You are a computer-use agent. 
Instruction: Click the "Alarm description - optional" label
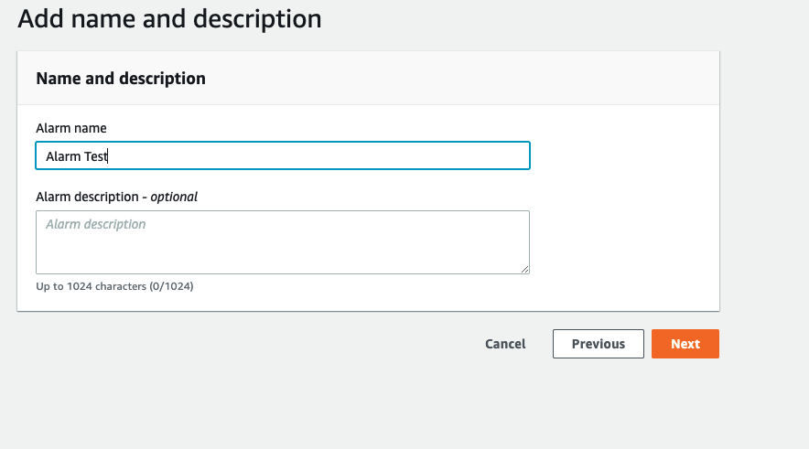coord(116,196)
